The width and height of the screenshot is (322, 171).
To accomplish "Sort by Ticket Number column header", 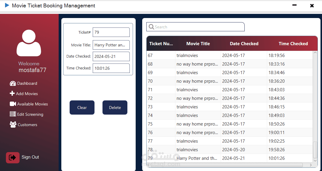I will click(161, 44).
